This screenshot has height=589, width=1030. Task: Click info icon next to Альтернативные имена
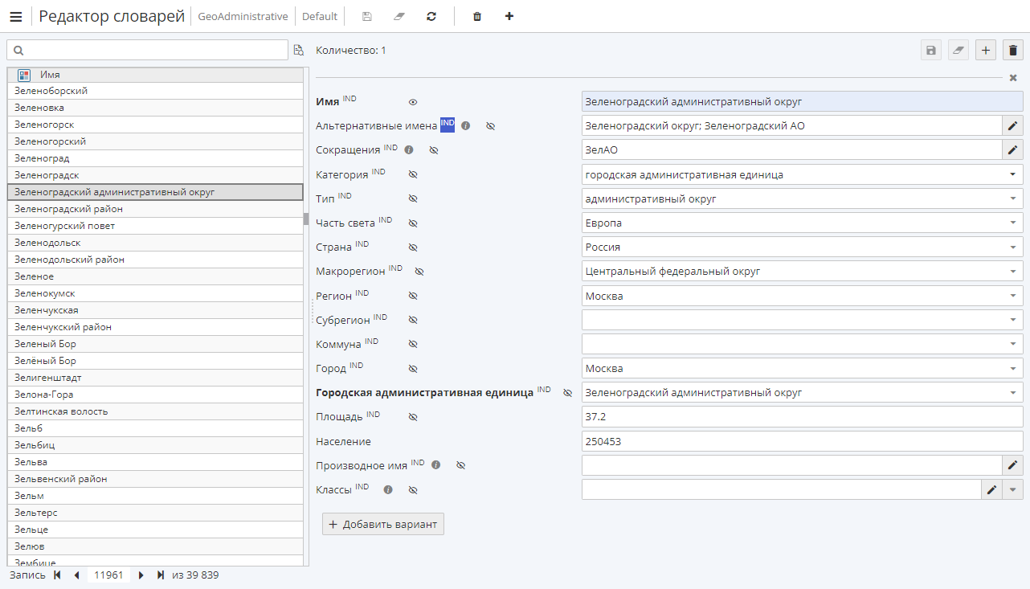pyautogui.click(x=465, y=126)
